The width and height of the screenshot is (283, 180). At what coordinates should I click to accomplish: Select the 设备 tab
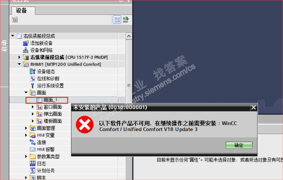[23, 10]
